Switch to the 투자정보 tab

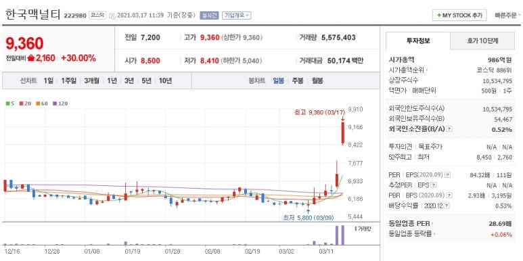point(418,41)
